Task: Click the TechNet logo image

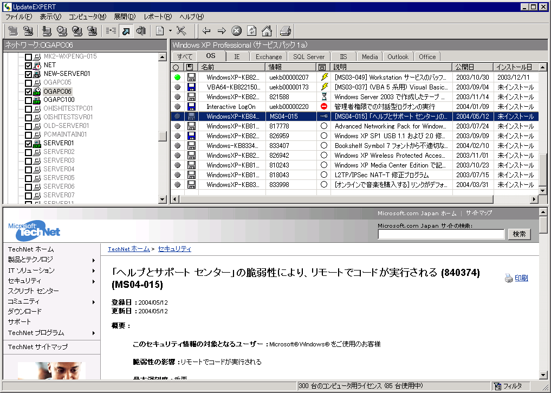Action: (34, 230)
